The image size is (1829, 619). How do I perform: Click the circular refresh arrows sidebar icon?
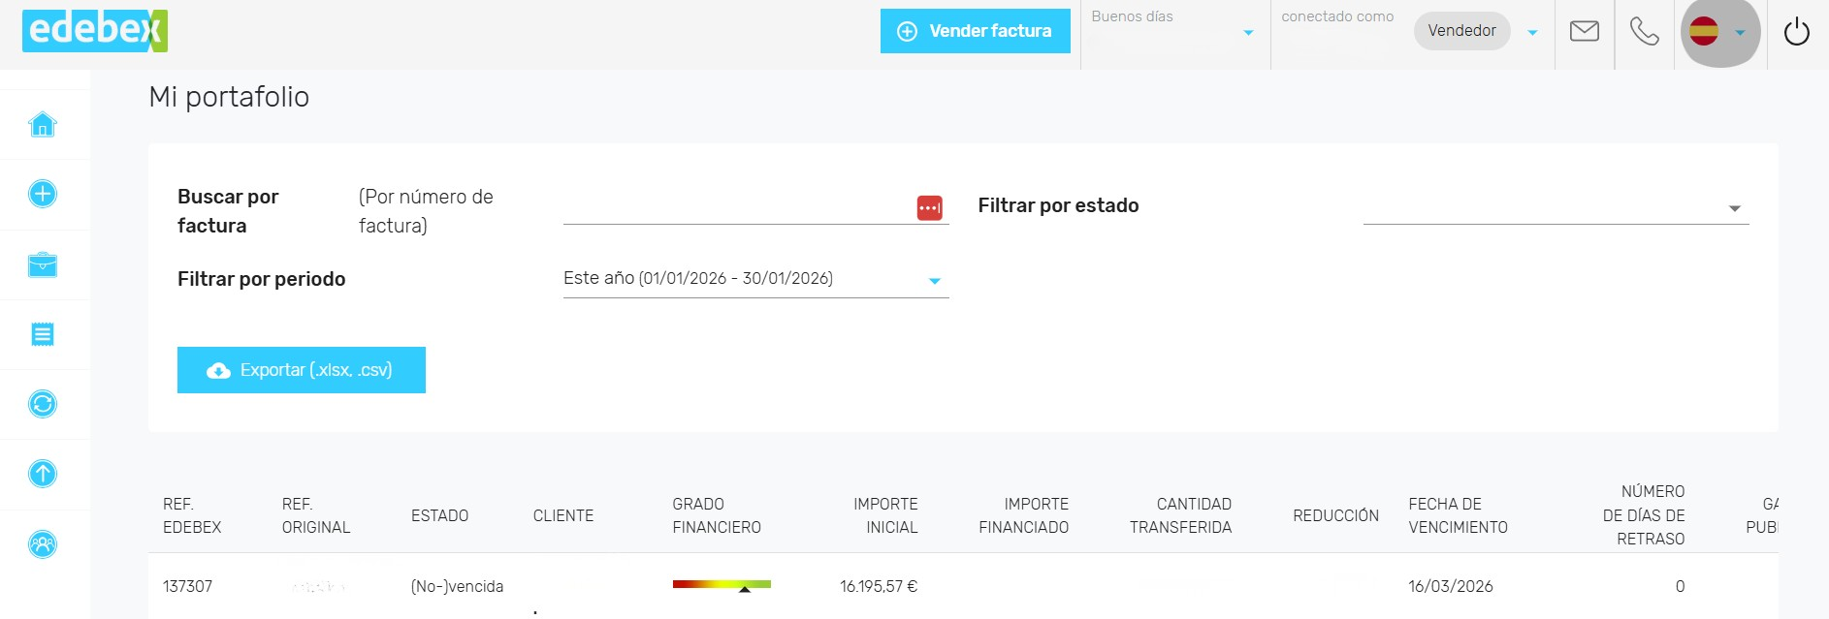(43, 404)
